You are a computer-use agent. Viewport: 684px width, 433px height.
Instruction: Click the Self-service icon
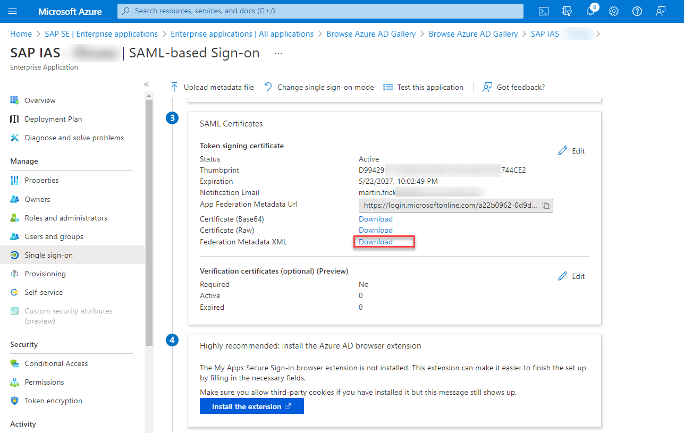[15, 292]
